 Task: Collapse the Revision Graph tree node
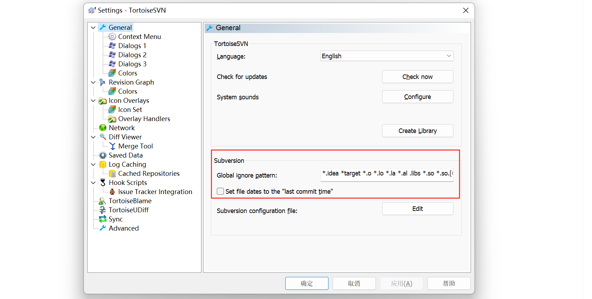click(x=93, y=82)
